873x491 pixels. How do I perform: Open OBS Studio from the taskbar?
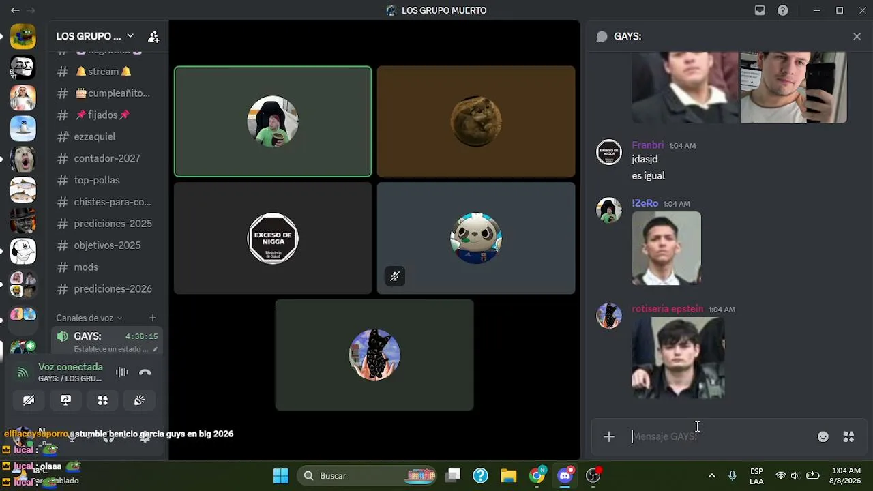click(593, 476)
